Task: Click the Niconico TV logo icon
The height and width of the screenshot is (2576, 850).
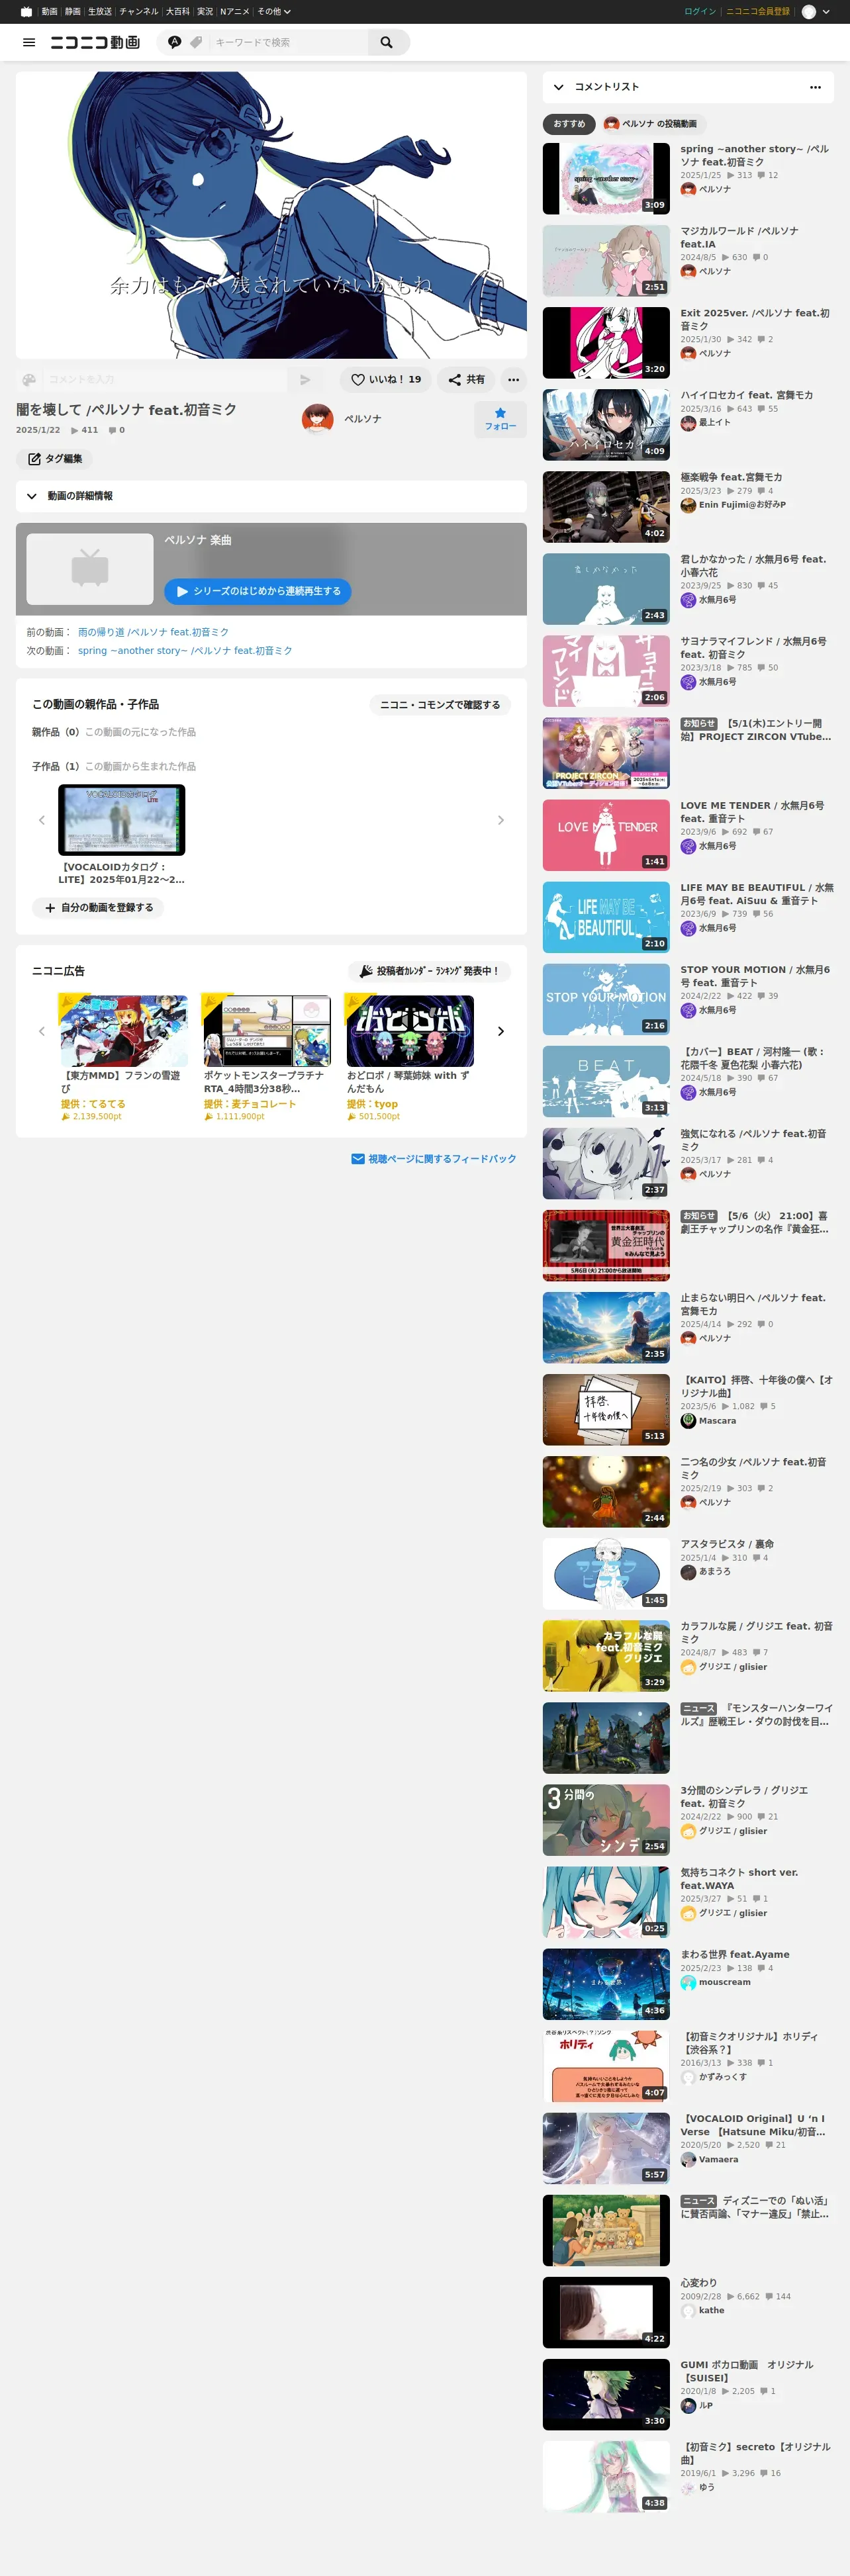Action: click(26, 12)
